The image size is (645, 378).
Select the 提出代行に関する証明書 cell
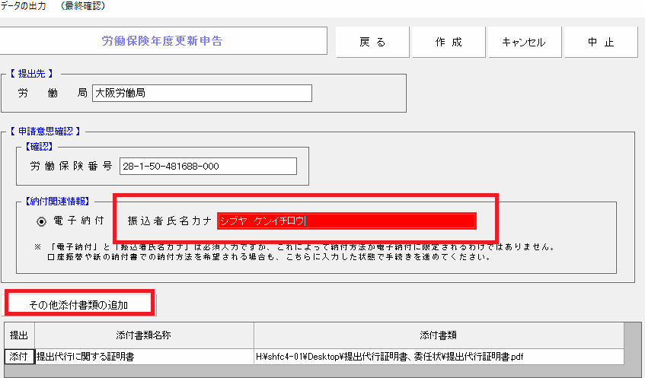(x=144, y=356)
